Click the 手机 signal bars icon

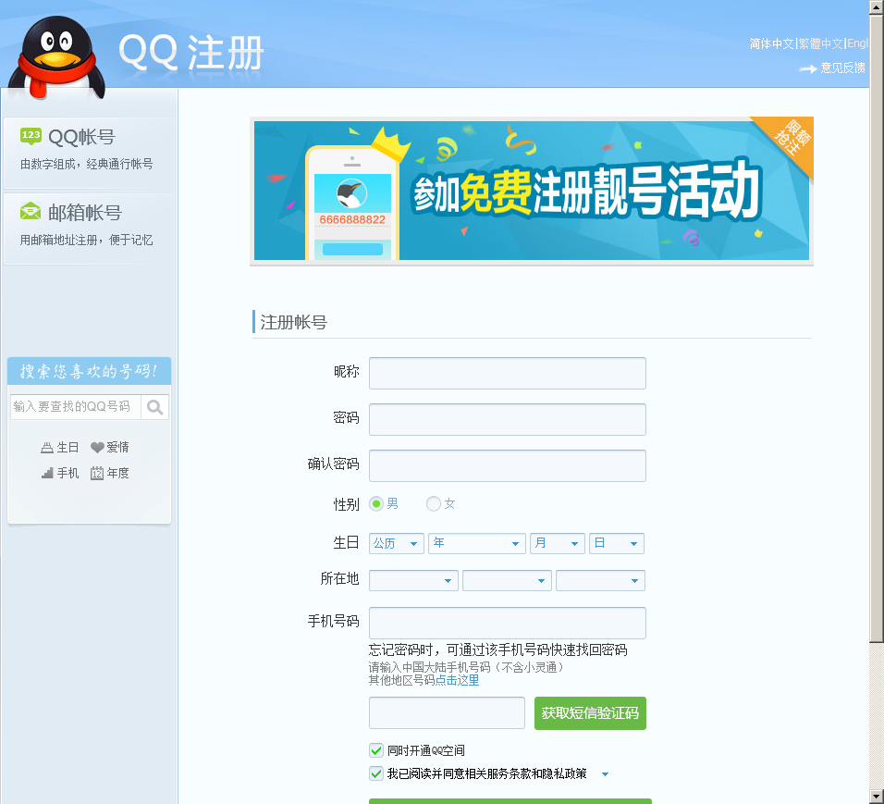pyautogui.click(x=47, y=473)
